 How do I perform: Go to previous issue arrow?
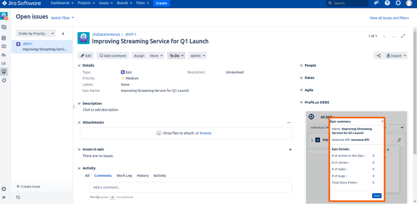point(384,36)
